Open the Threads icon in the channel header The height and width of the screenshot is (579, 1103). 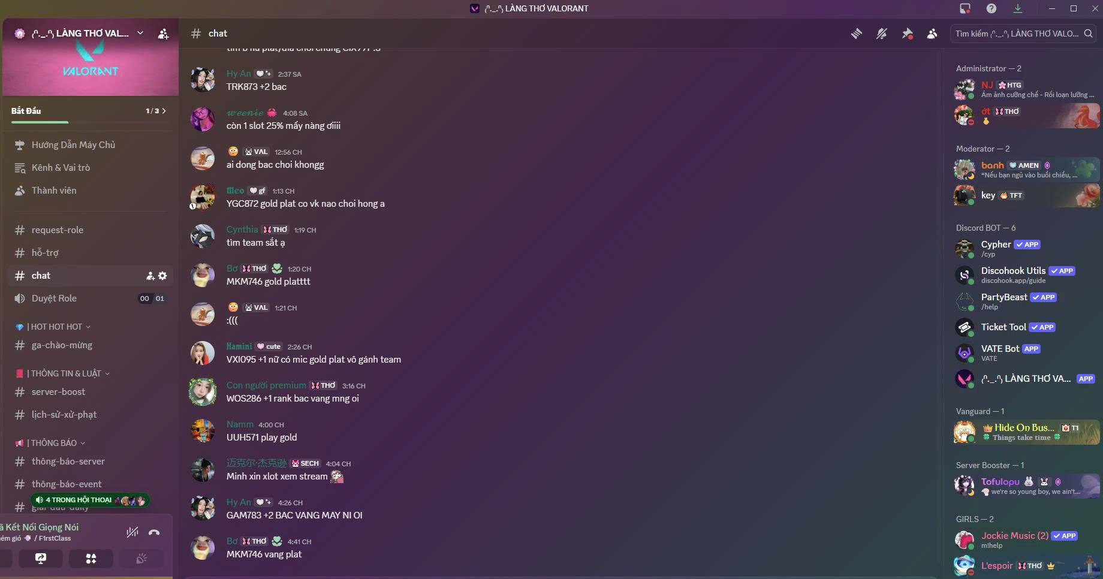click(857, 34)
